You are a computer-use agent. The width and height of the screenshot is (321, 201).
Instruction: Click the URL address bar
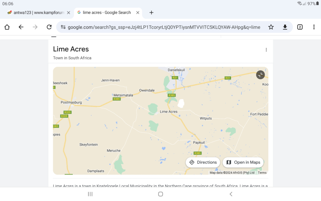tap(164, 27)
